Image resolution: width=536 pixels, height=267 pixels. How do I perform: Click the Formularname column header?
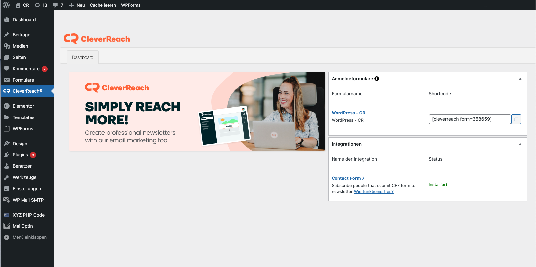tap(347, 94)
